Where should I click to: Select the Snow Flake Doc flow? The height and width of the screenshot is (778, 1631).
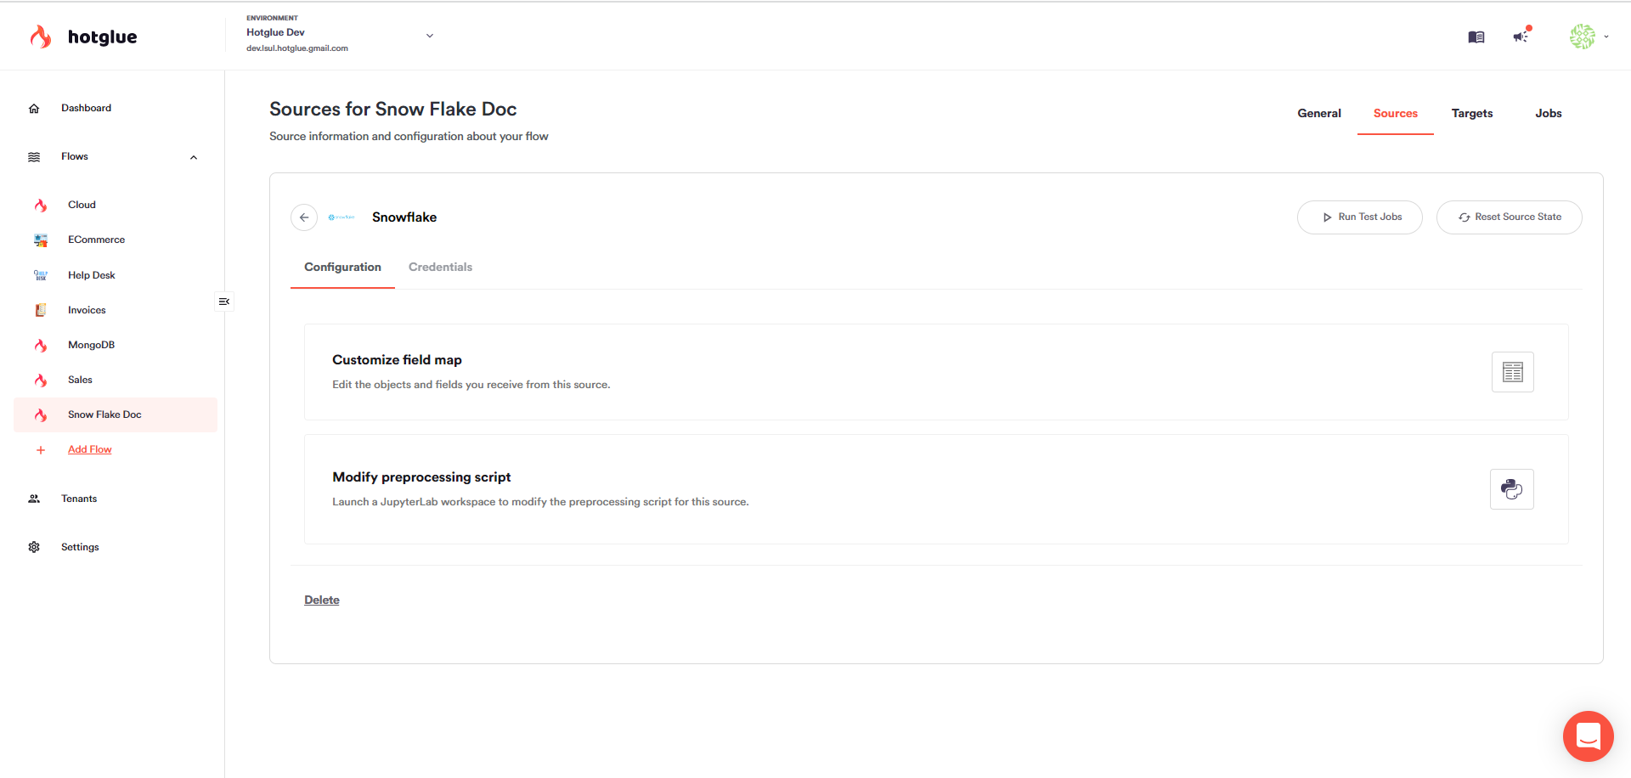(116, 414)
